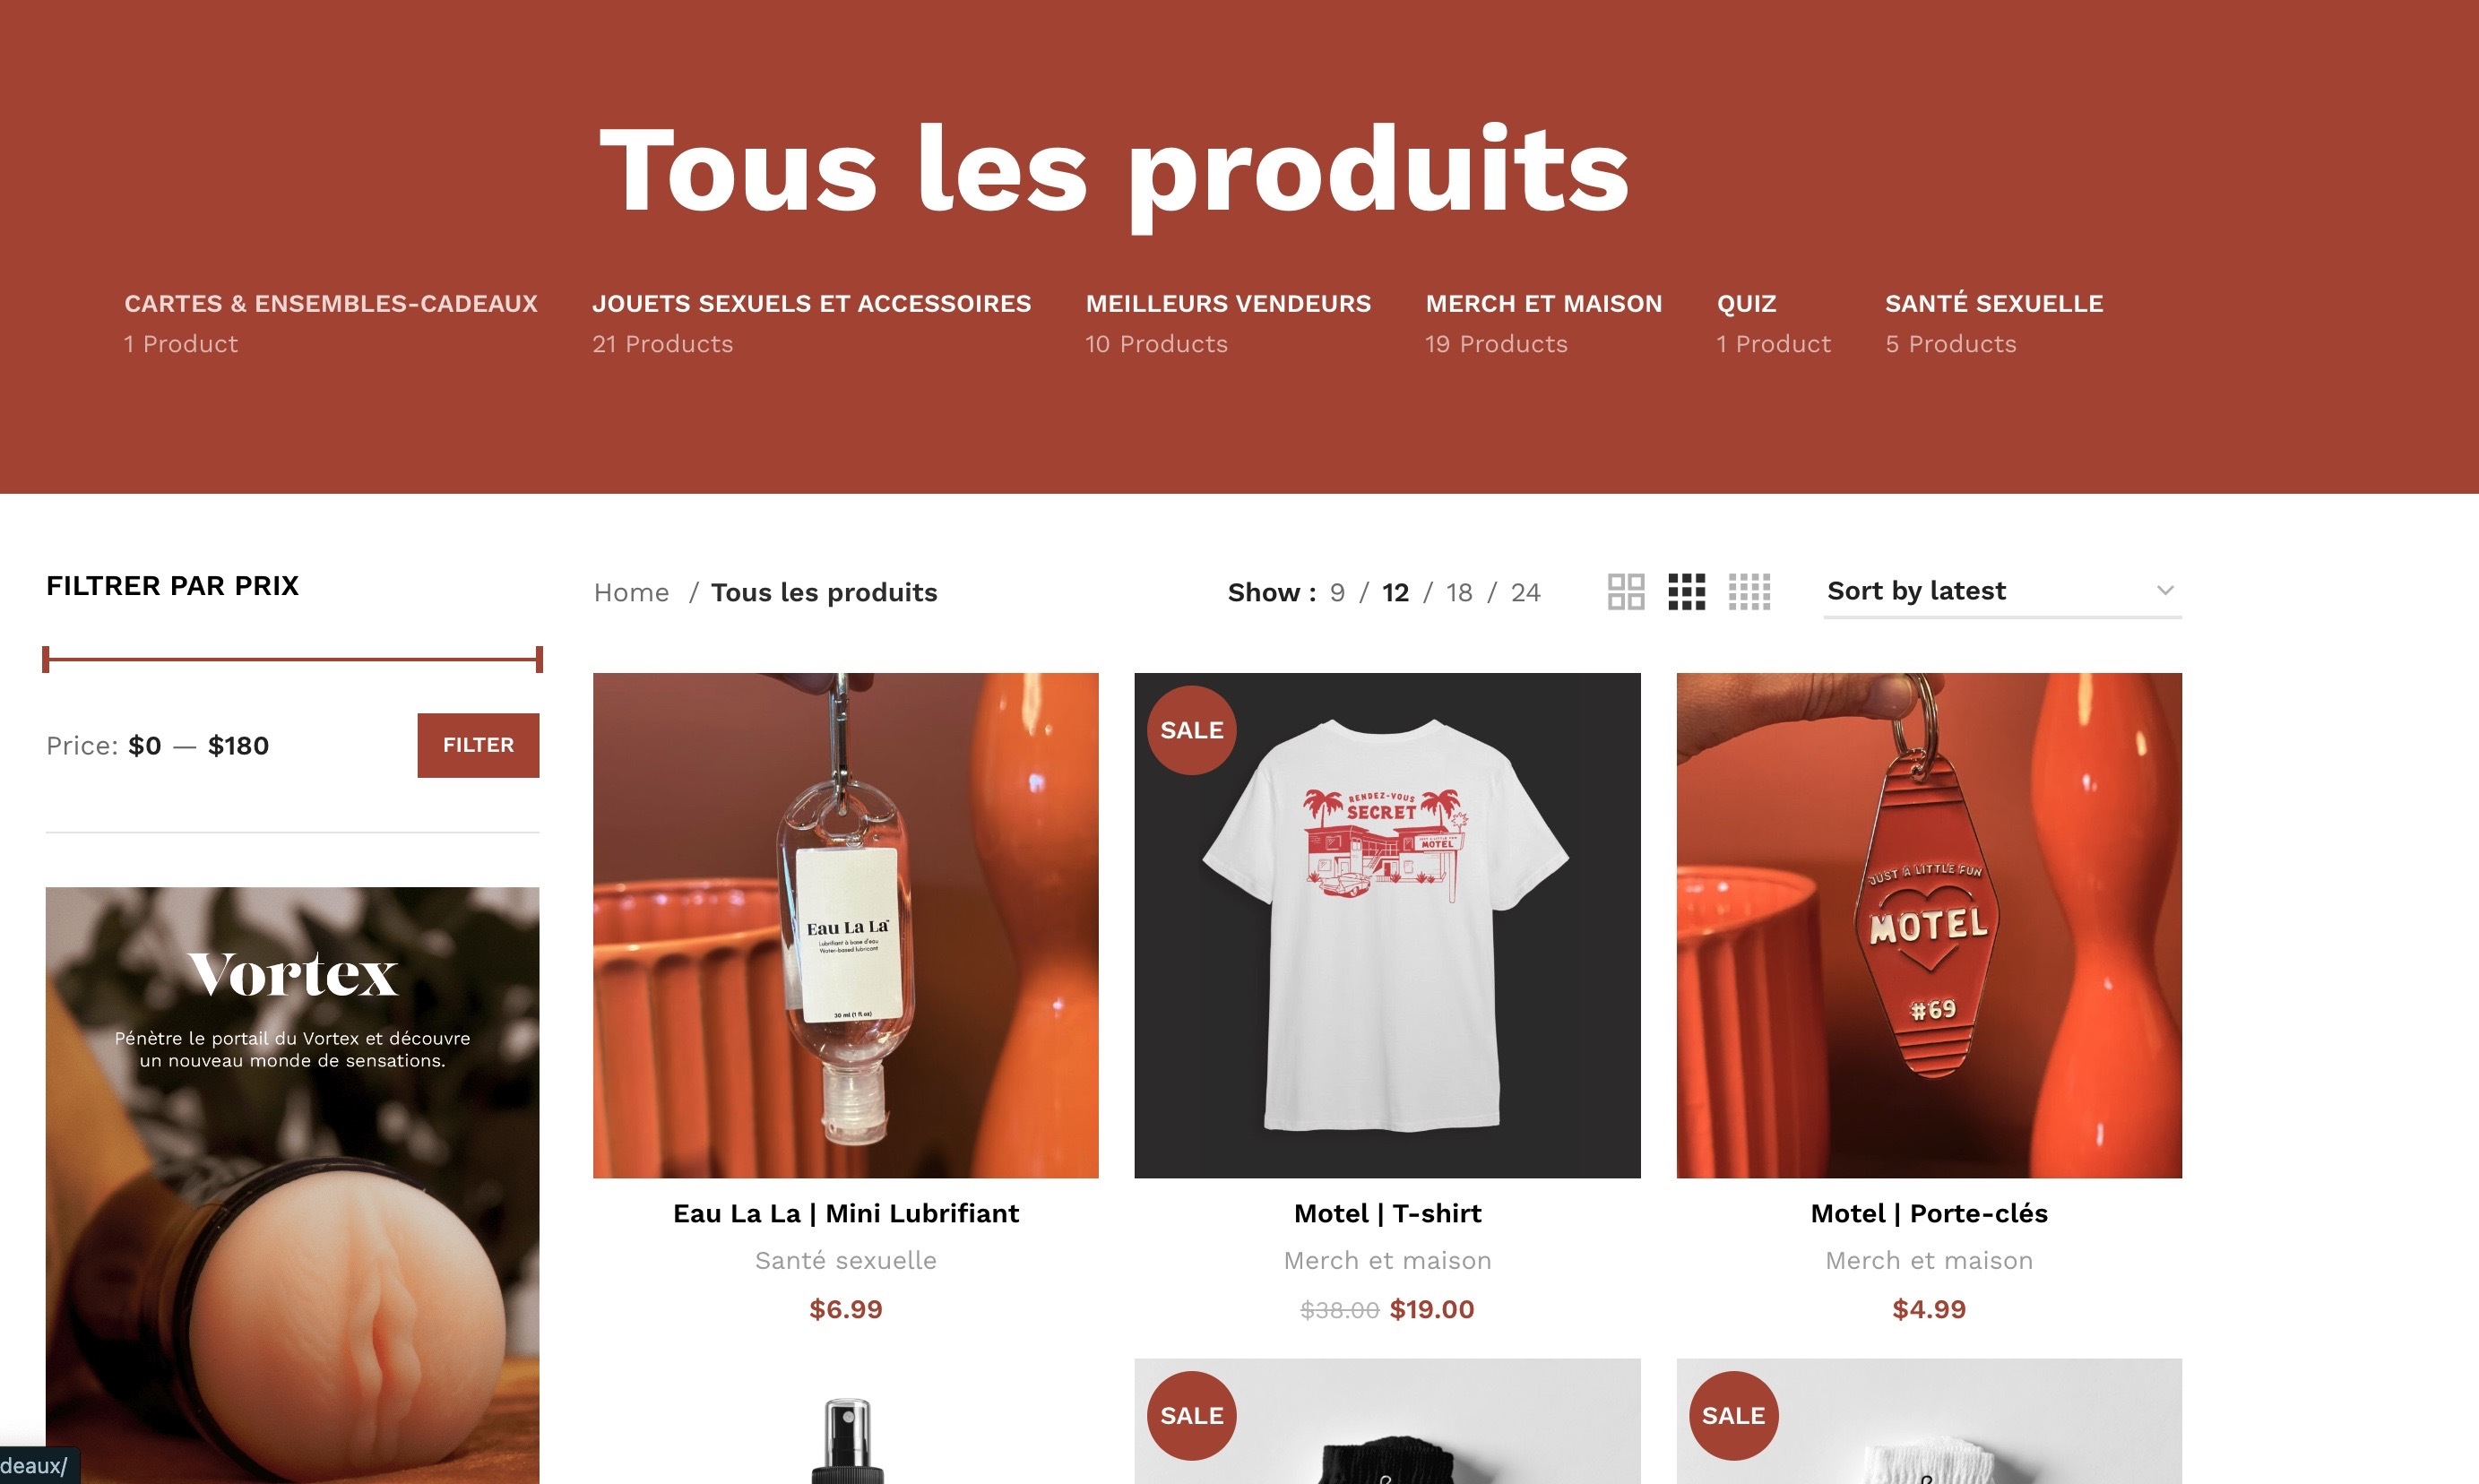Open Motel T-shirt product title
The height and width of the screenshot is (1484, 2479).
1387,1213
